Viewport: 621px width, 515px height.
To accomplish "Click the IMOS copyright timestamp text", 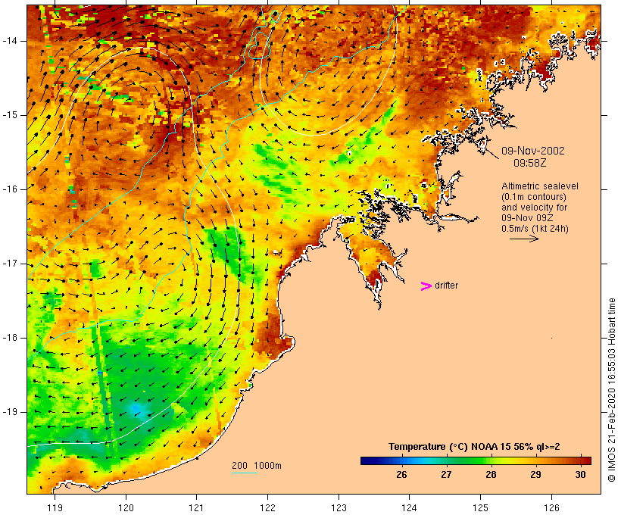I will 612,390.
